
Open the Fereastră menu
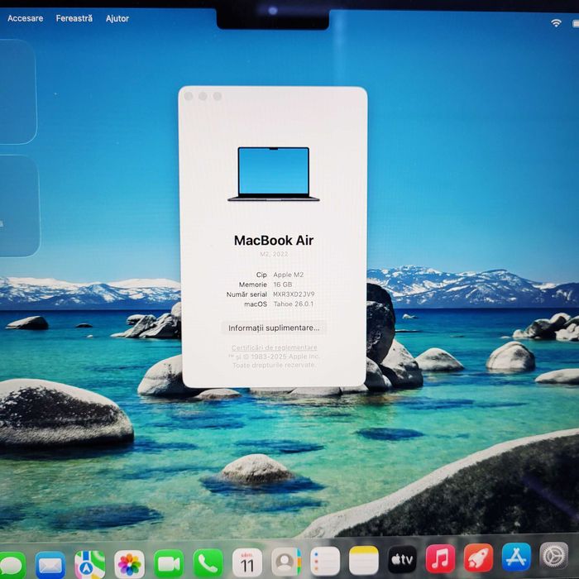(x=74, y=18)
